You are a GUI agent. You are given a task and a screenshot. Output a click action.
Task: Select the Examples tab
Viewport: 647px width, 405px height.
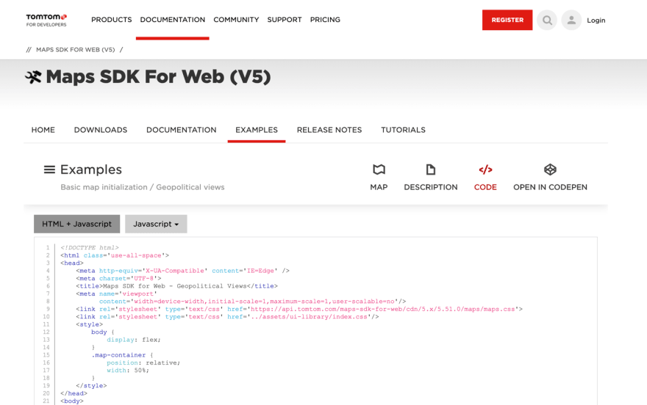pos(257,130)
